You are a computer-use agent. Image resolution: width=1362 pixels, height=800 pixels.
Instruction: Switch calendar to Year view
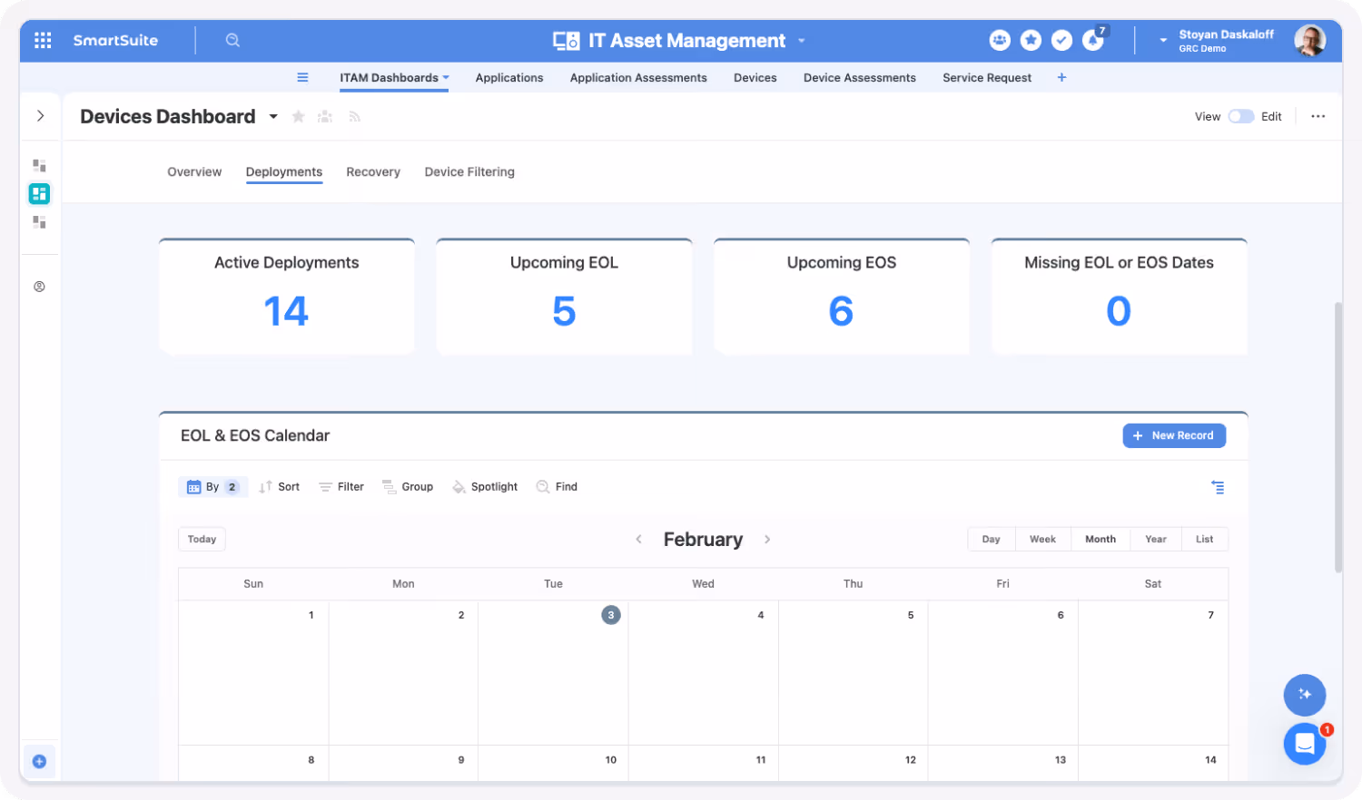(x=1155, y=539)
